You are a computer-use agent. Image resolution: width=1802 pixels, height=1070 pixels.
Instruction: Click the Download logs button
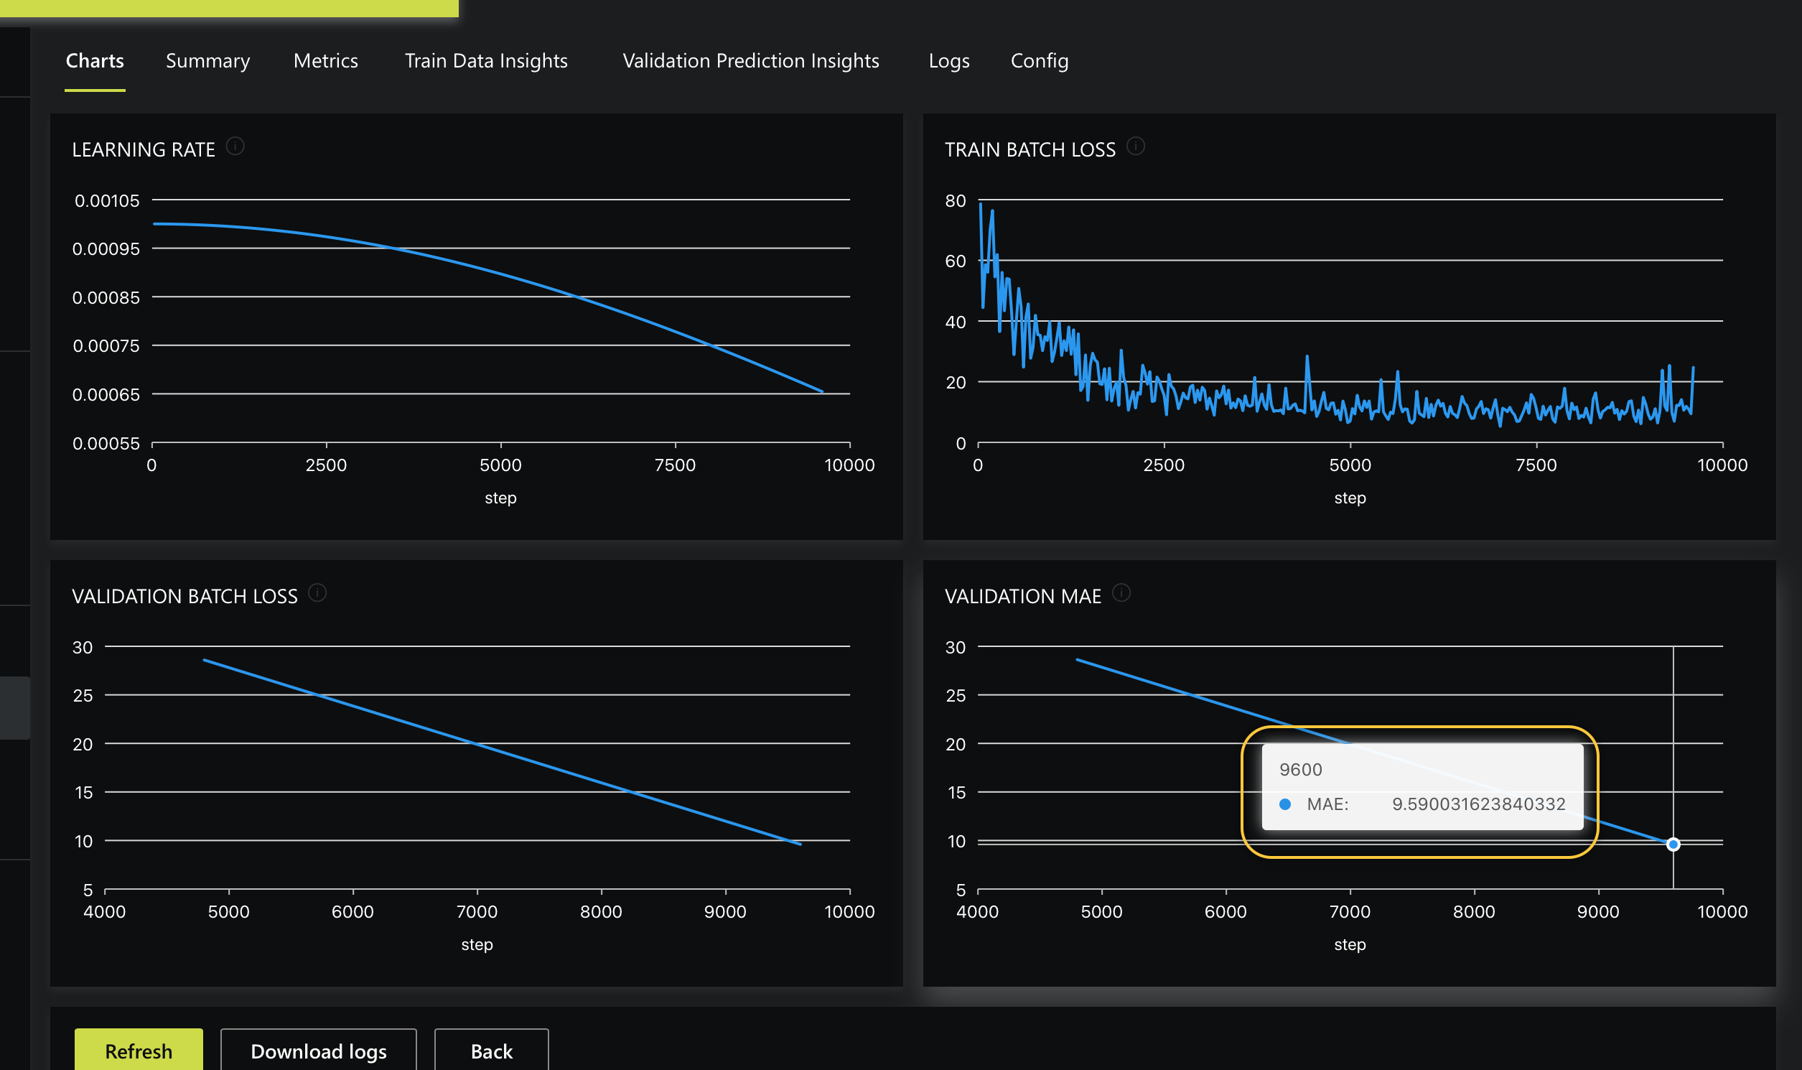pyautogui.click(x=319, y=1051)
